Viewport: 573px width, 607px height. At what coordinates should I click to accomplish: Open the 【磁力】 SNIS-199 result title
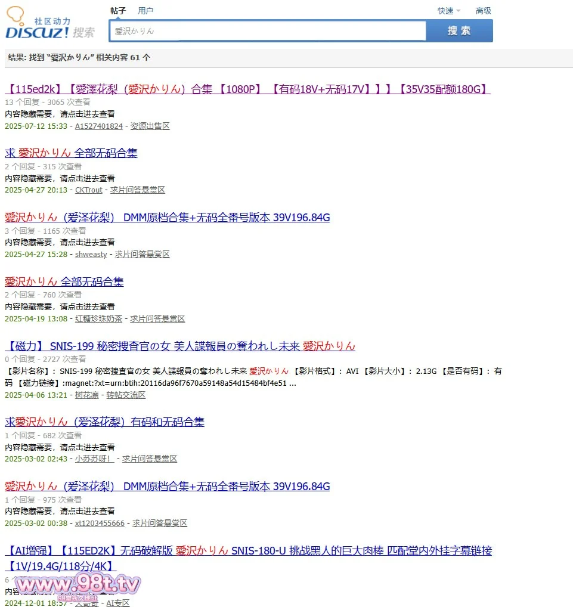[179, 346]
